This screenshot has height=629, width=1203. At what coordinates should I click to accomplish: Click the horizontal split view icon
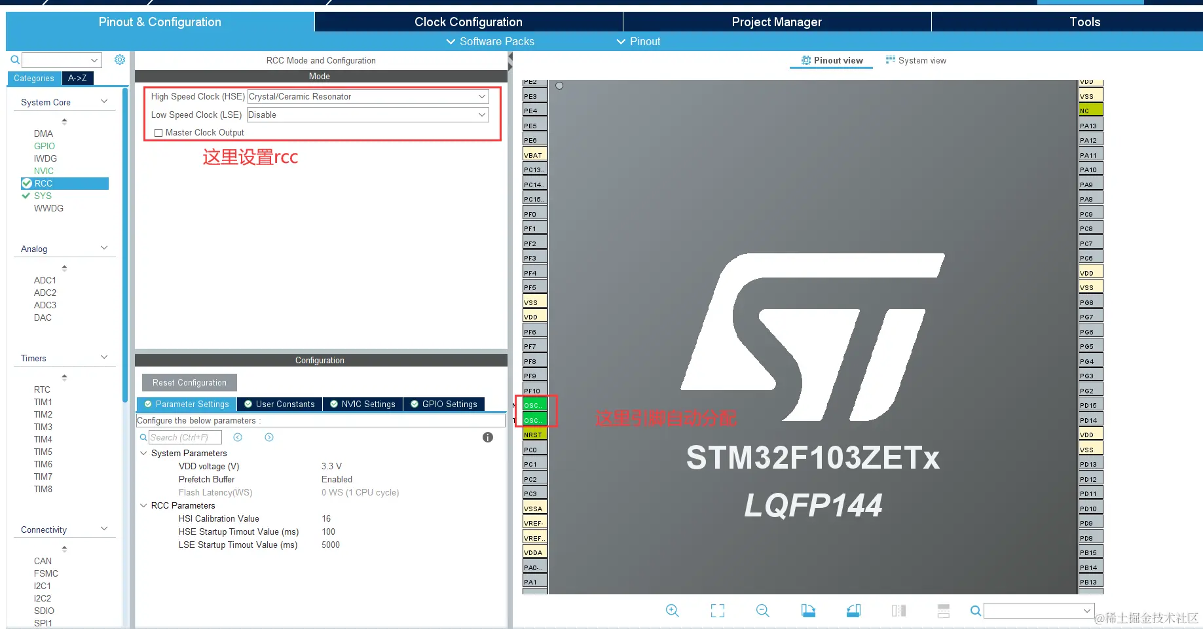[944, 611]
